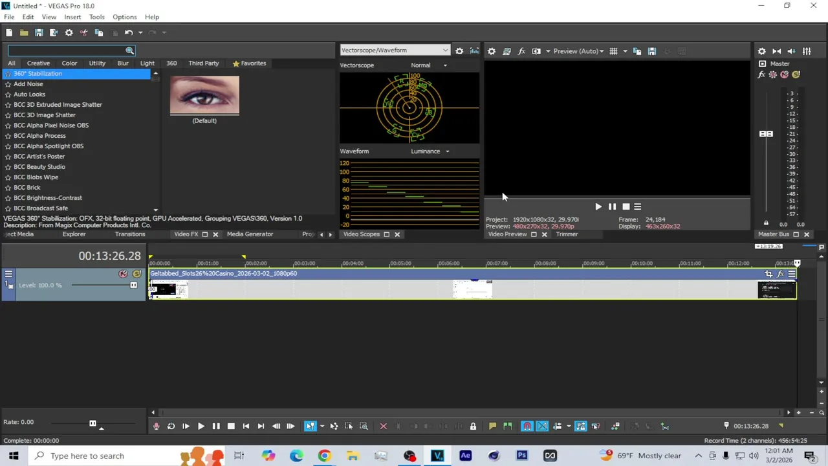The width and height of the screenshot is (828, 466).
Task: Open undo history dropdown arrow
Action: 140,32
